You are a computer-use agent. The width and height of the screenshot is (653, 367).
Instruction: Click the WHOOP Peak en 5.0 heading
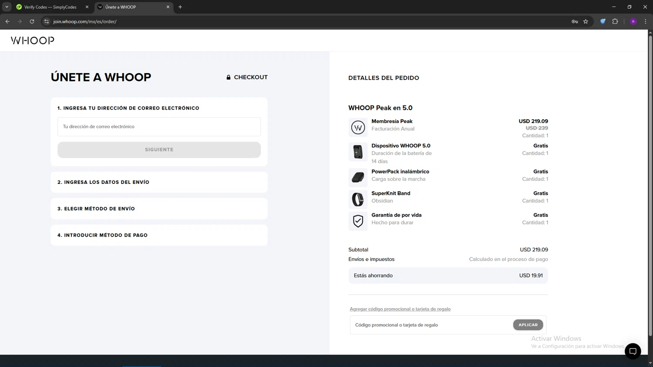[380, 108]
